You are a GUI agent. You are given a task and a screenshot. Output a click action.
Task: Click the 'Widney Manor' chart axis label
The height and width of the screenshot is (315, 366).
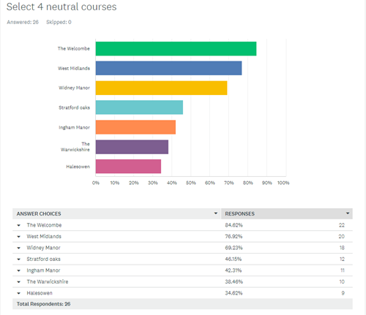click(x=74, y=88)
